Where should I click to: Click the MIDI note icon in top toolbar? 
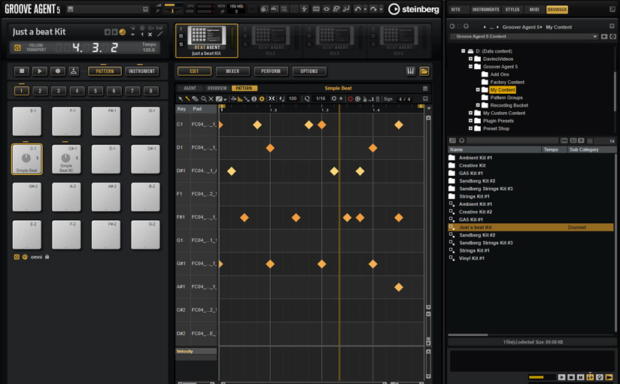pyautogui.click(x=346, y=9)
